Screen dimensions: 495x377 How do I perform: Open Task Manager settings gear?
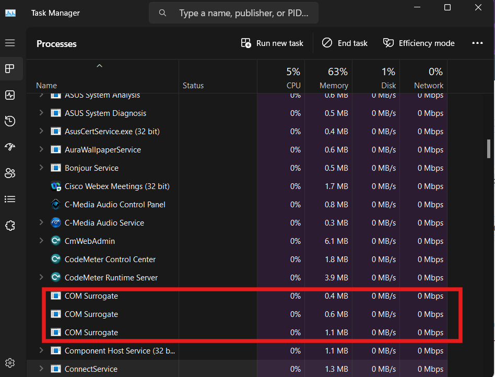[10, 363]
